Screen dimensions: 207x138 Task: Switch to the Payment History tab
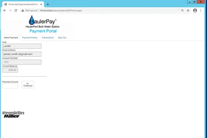pos(30,38)
